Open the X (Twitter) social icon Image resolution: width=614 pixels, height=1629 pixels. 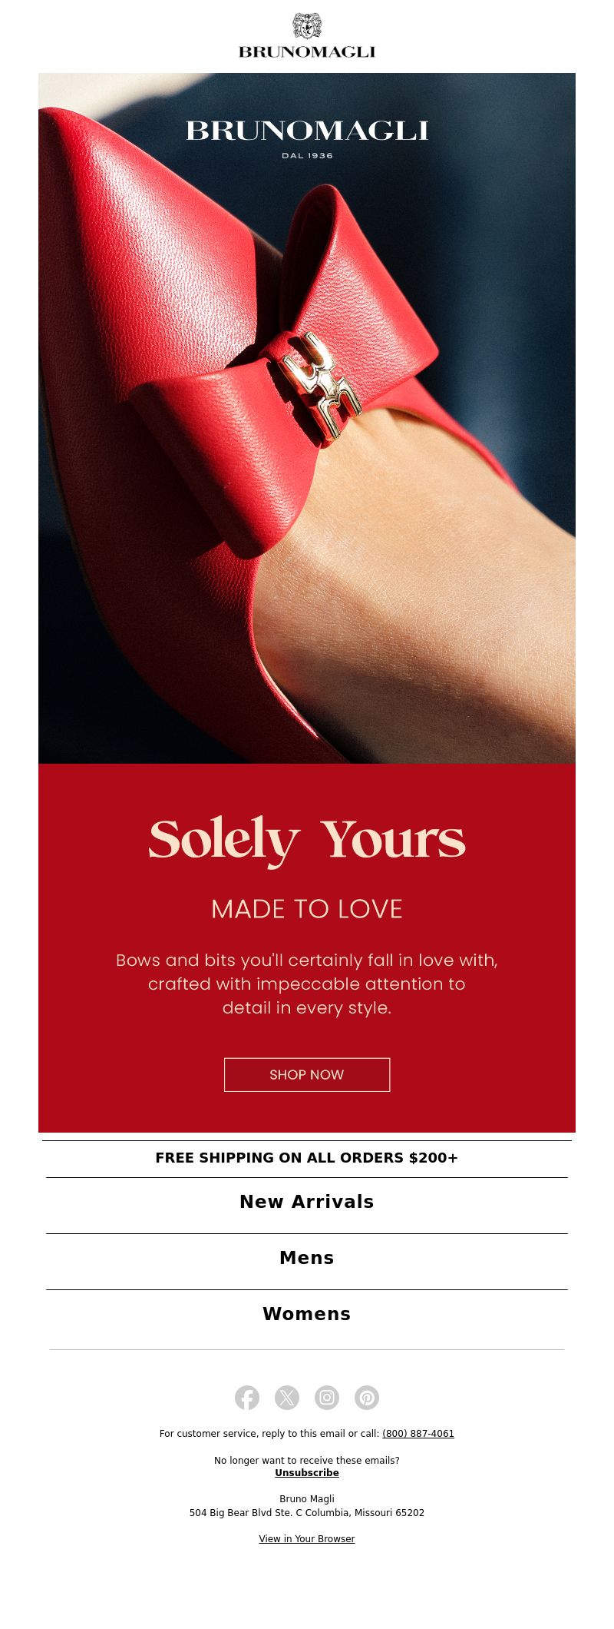(287, 1397)
